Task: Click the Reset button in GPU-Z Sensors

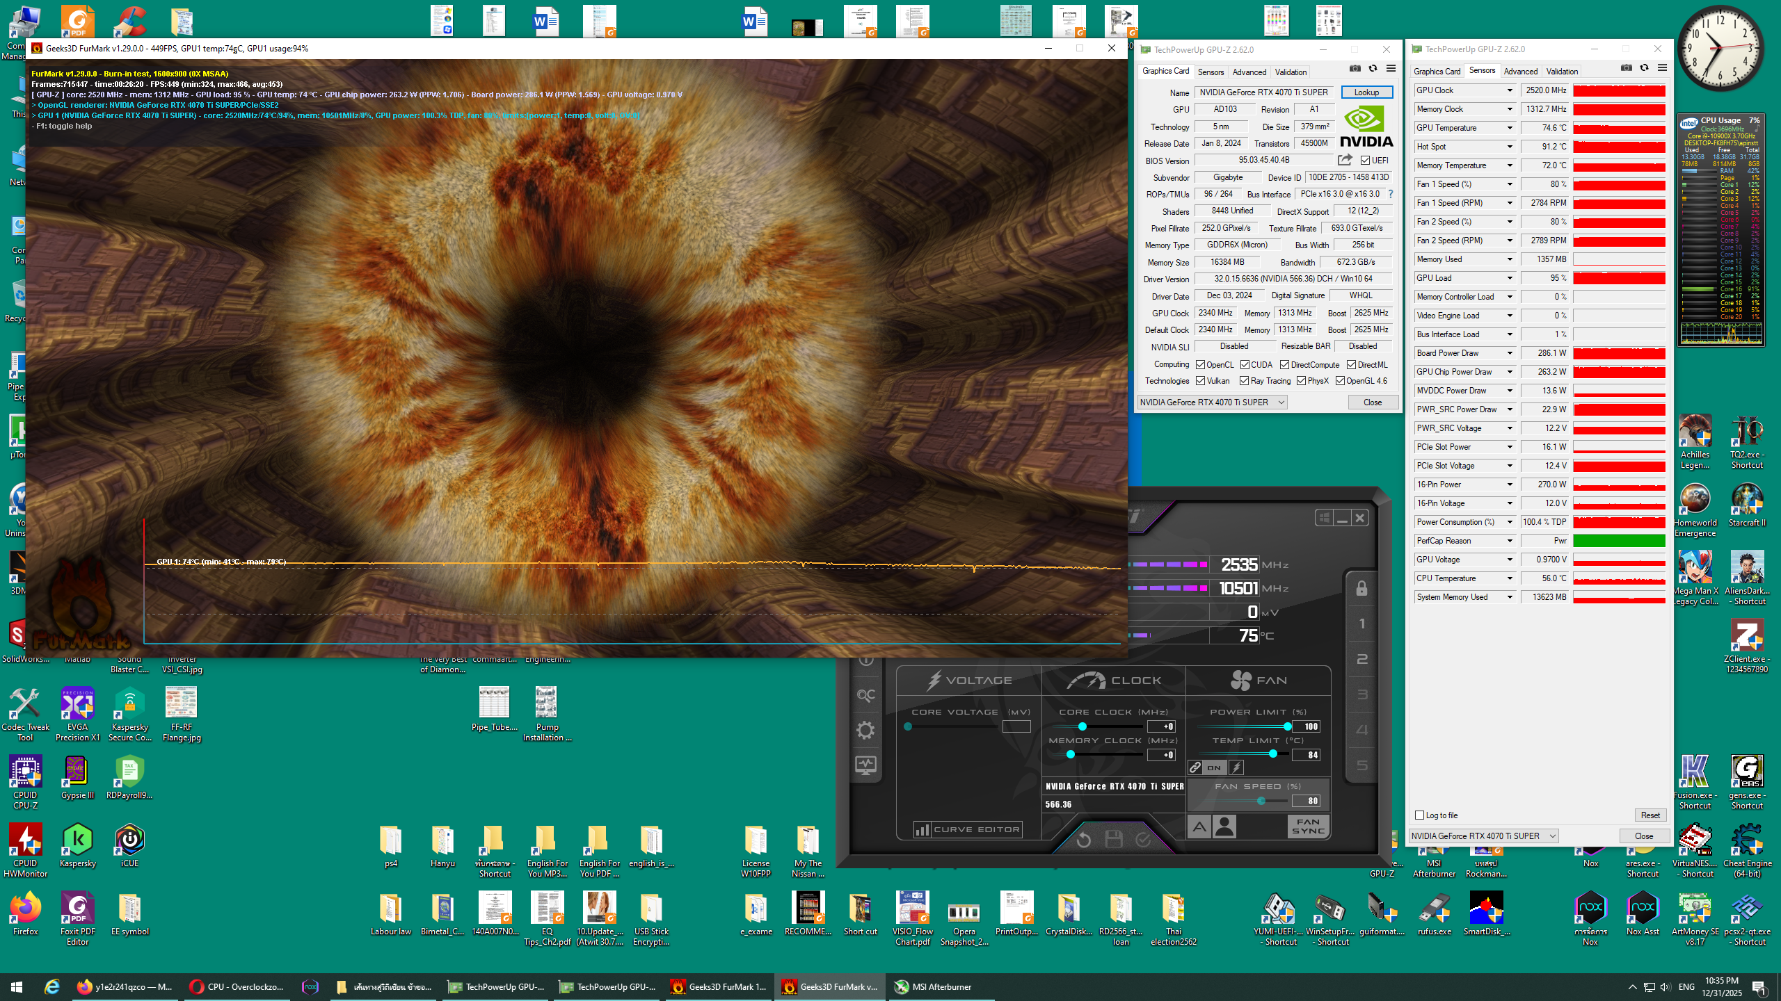Action: click(x=1650, y=815)
